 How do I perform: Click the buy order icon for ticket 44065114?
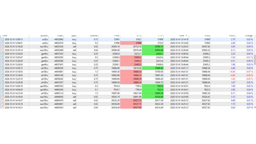(x=3, y=93)
